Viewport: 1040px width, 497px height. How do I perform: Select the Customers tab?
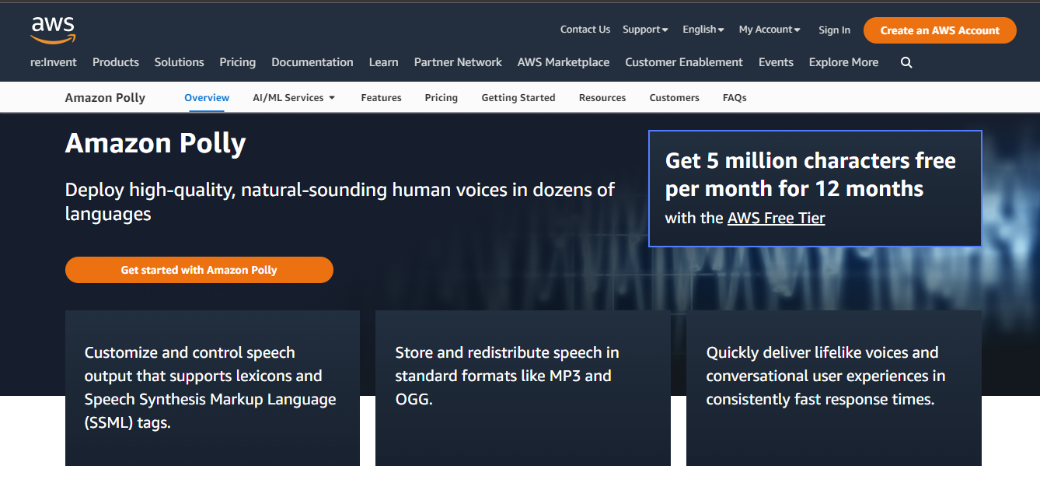(674, 98)
